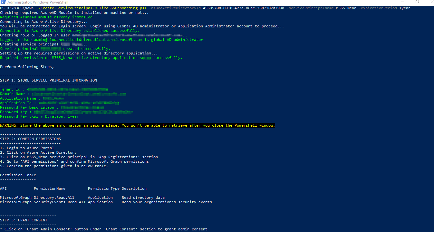This screenshot has width=434, height=232.
Task: Click the 'Setting up the required permissions' line
Action: click(79, 53)
